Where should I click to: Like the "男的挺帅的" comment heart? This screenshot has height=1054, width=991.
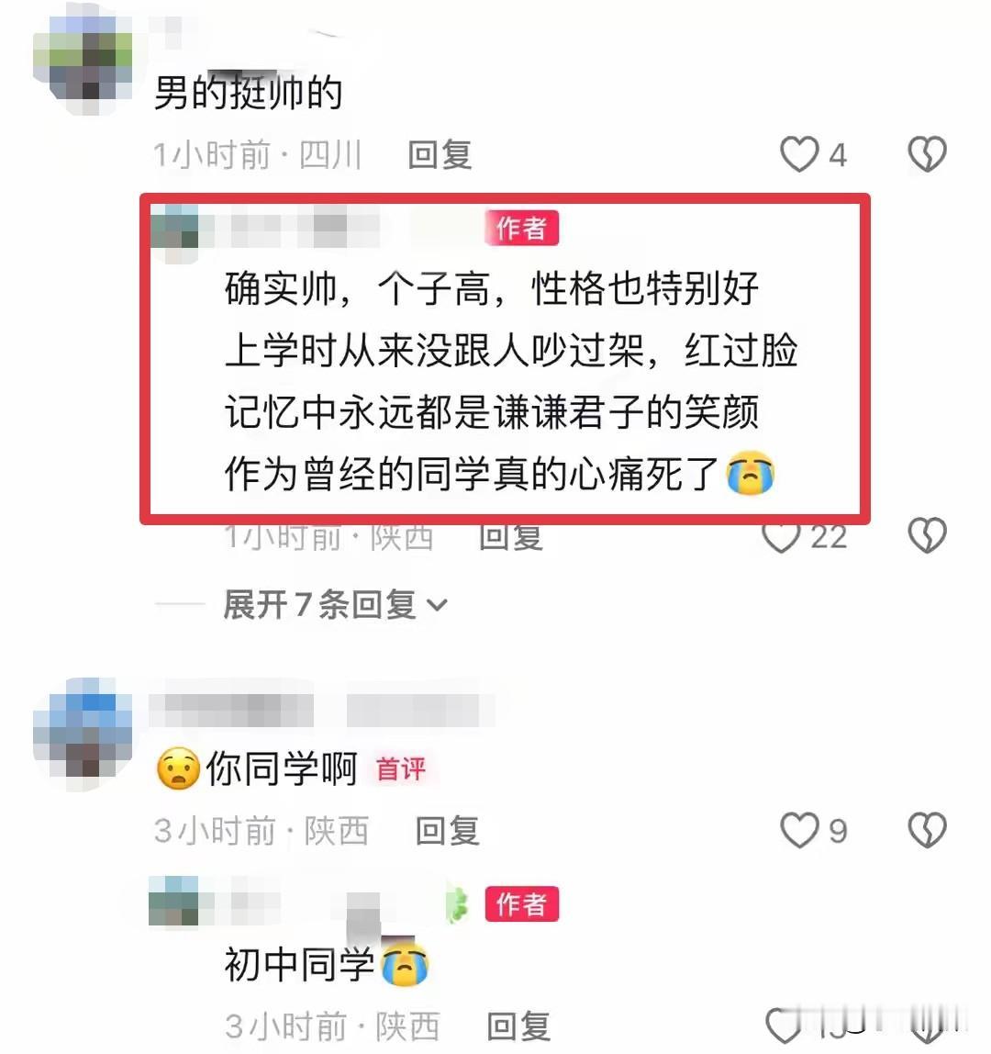(799, 154)
